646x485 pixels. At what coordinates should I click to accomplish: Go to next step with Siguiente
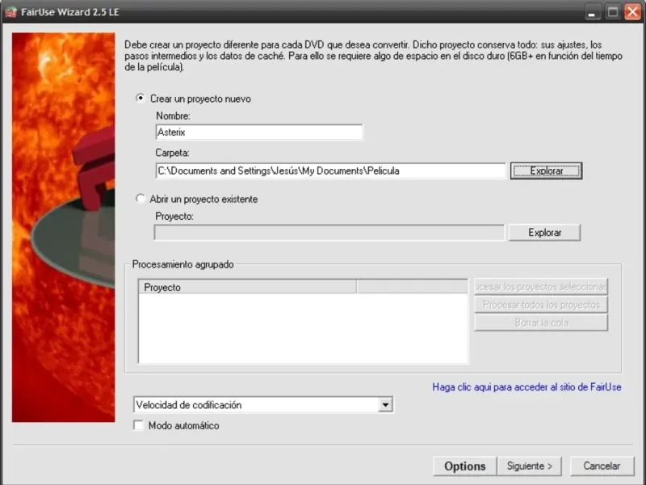click(x=530, y=466)
